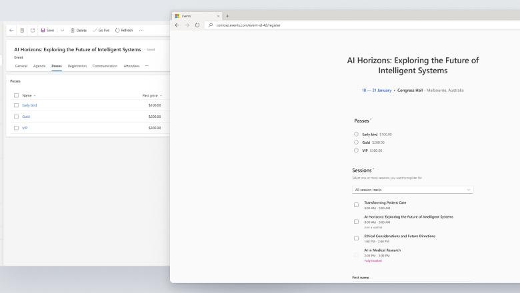Delete the event record

point(79,30)
